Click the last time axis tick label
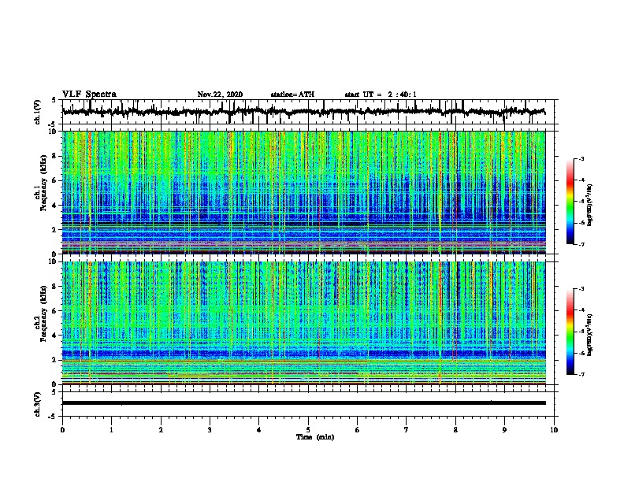The width and height of the screenshot is (624, 482). tap(554, 430)
